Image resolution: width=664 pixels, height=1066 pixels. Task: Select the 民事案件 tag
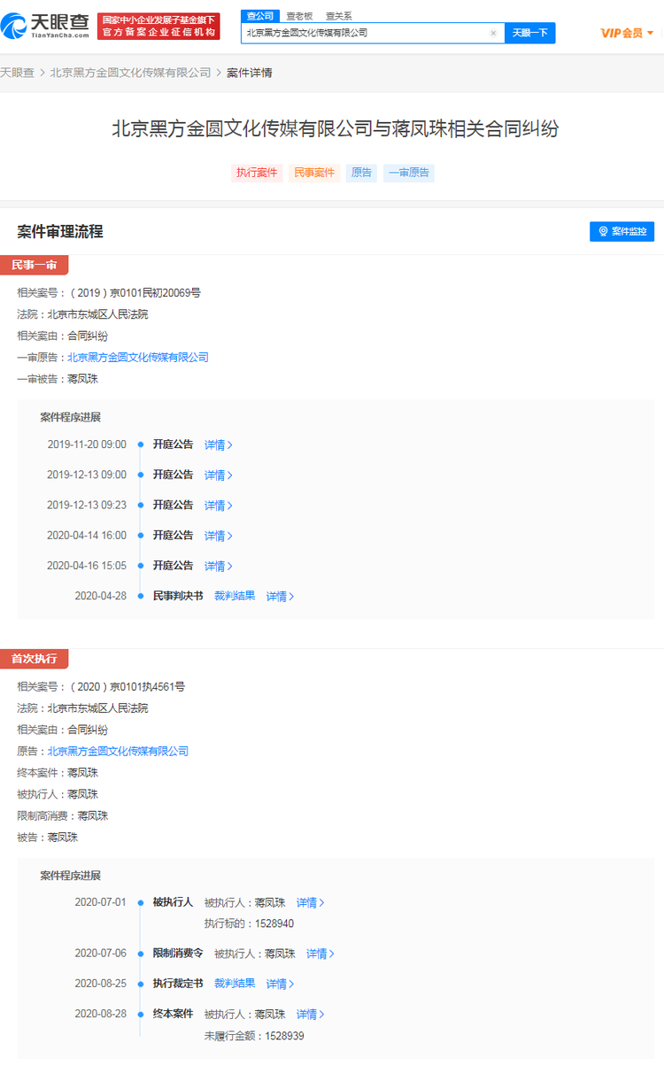point(314,173)
